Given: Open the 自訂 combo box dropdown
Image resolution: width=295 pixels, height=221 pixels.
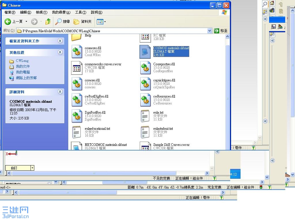Looking at the screenshot, I should tap(32, 168).
